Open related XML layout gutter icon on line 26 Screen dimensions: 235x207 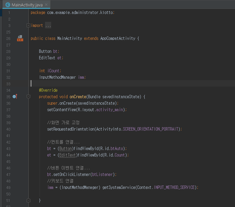pos(20,39)
